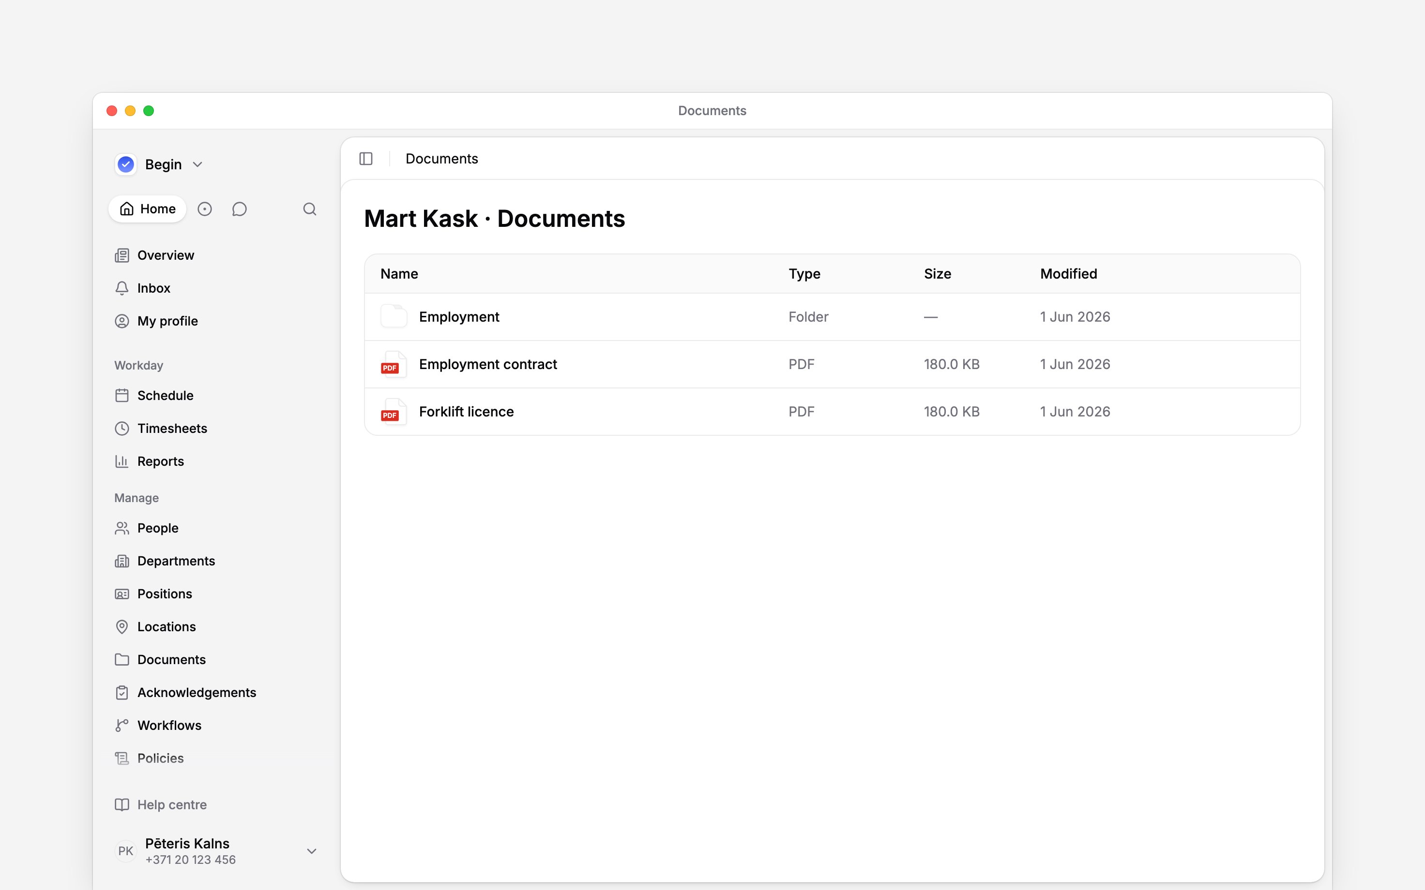Click 180.0 KB size of Forklift licence

(x=952, y=412)
